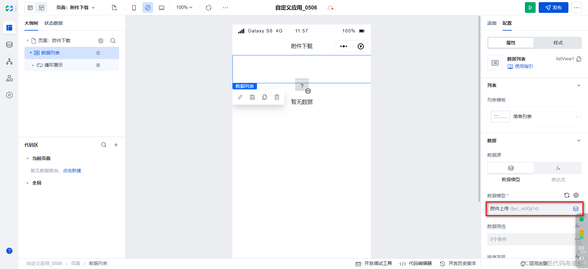Open the 开发调试工具 panel
Image resolution: width=588 pixels, height=269 pixels.
point(374,263)
